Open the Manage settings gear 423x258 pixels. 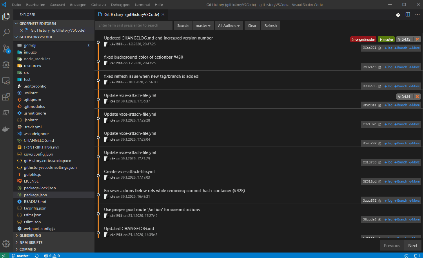click(x=6, y=244)
